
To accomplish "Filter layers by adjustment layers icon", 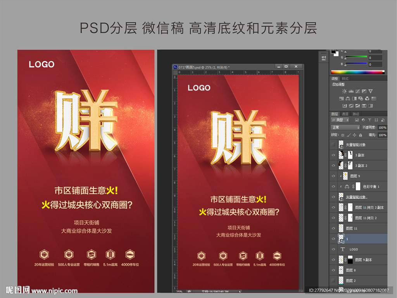I will (x=363, y=120).
